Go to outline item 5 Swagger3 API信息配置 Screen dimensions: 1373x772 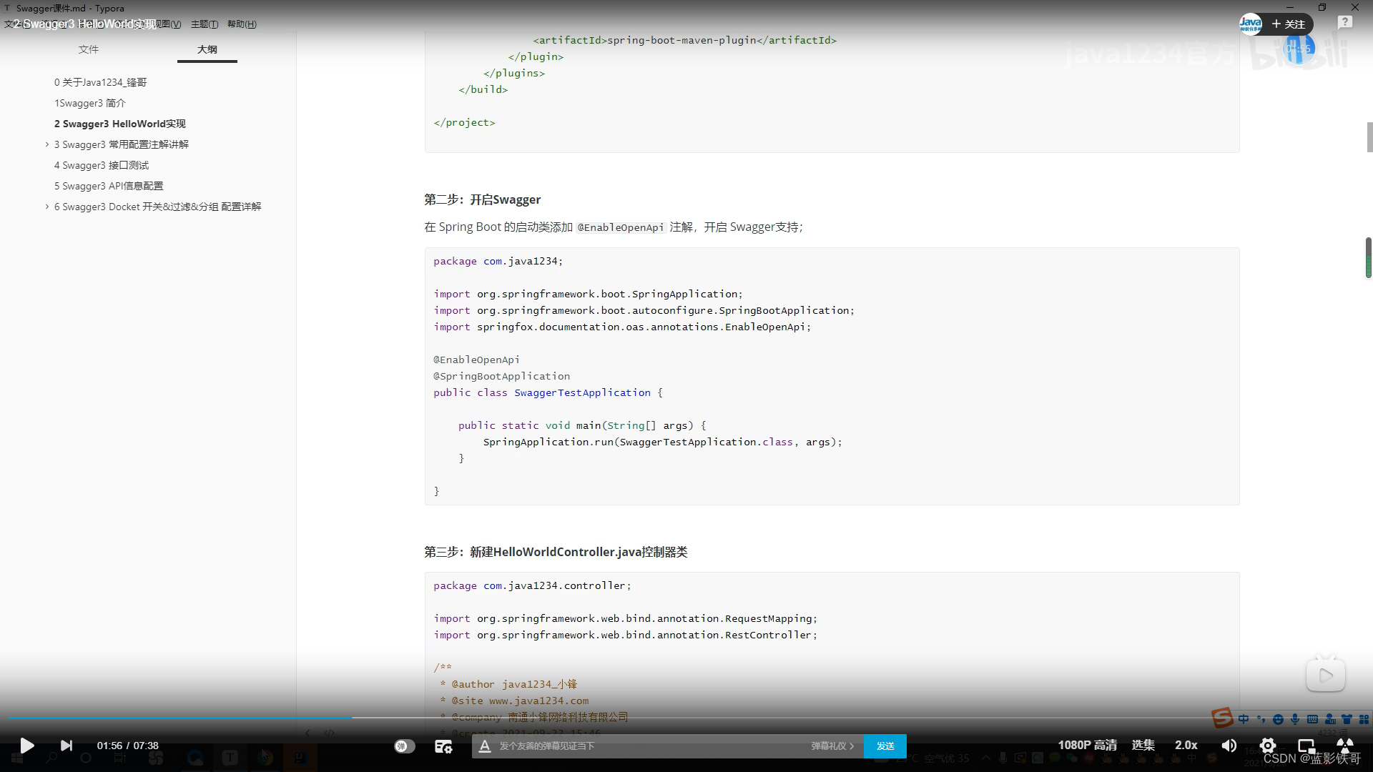point(109,186)
